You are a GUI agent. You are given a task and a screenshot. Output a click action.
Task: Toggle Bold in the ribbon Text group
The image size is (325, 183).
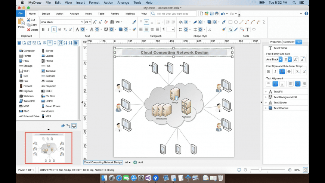click(x=43, y=30)
